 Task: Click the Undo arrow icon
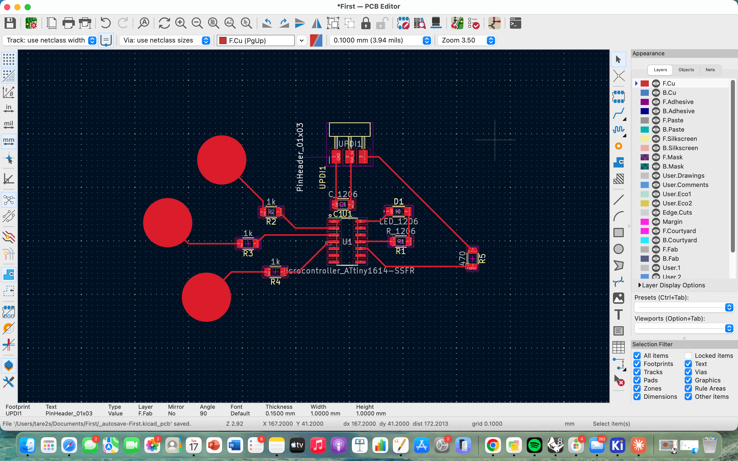point(106,23)
